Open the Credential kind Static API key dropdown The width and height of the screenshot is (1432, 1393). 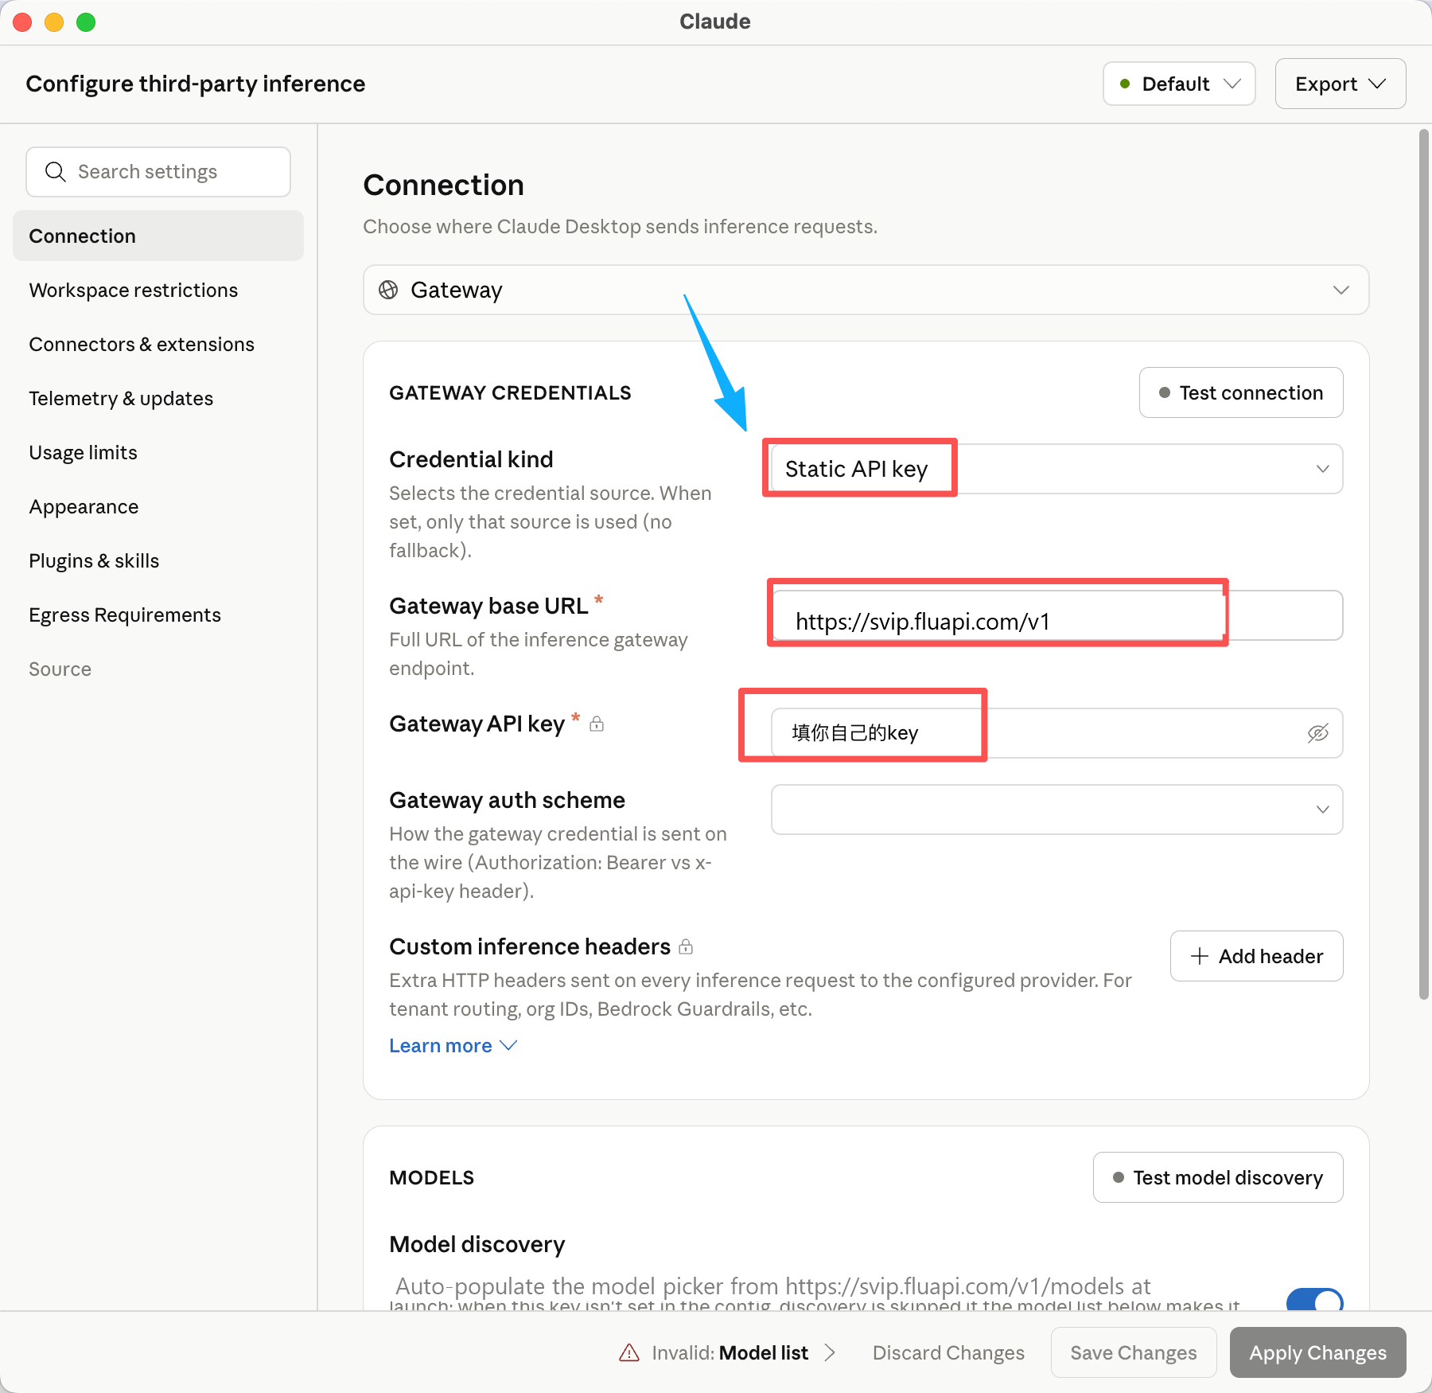point(1056,469)
